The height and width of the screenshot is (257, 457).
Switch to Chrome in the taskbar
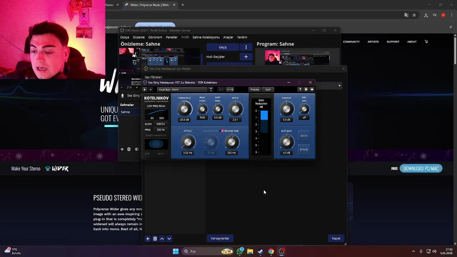[x=271, y=251]
